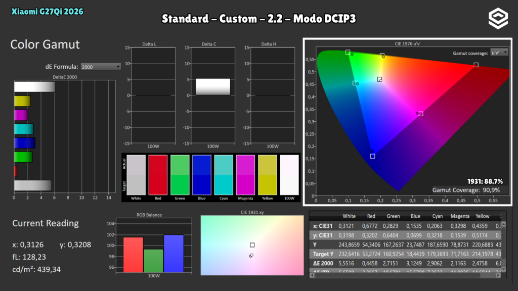This screenshot has width=518, height=291.
Task: Open the dE Formula dropdown set to 2000
Action: click(101, 67)
